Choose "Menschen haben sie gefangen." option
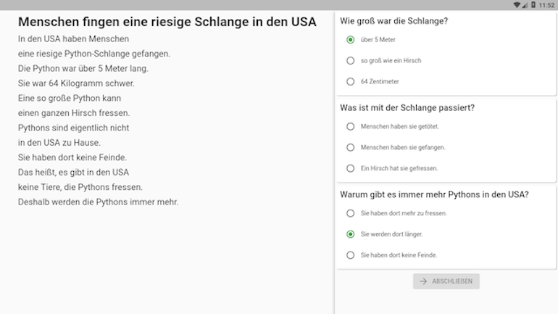Viewport: 558px width, 314px height. [x=351, y=147]
